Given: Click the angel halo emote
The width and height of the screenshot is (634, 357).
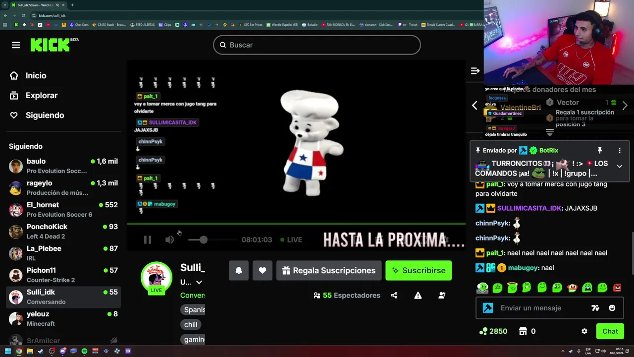Looking at the screenshot, I should pyautogui.click(x=512, y=288).
